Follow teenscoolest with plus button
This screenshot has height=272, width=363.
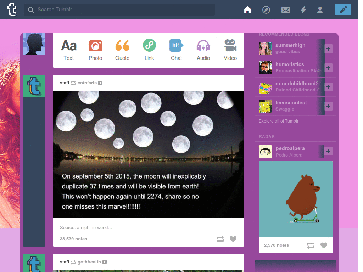tap(328, 106)
